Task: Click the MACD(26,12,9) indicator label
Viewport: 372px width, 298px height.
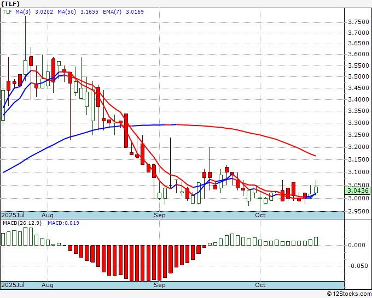Action: [x=22, y=223]
